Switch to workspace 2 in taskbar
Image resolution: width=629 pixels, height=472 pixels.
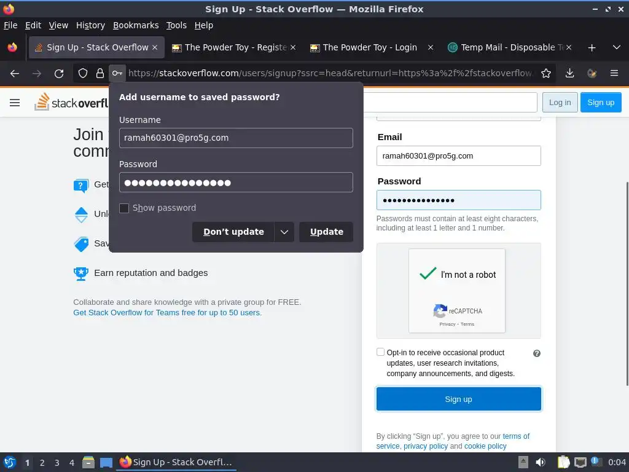click(x=42, y=463)
